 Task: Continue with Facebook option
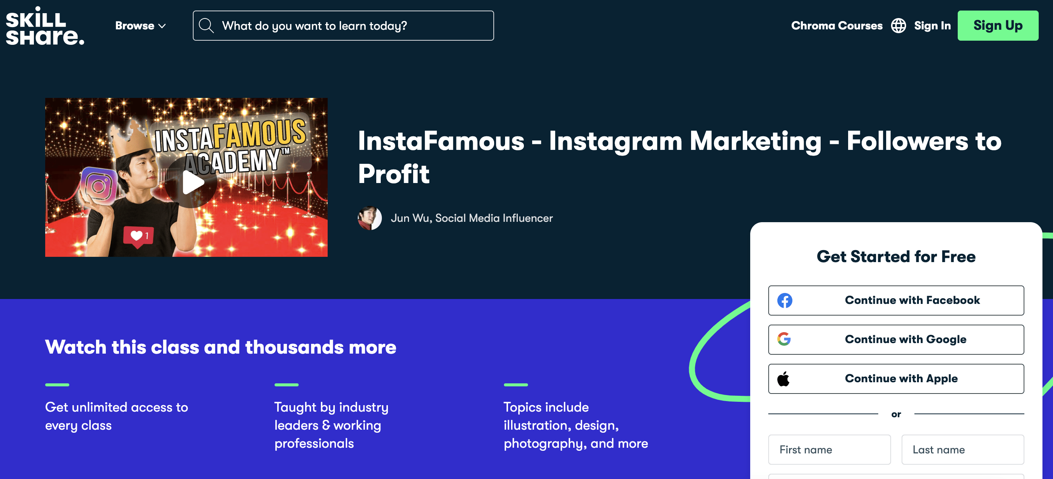tap(896, 300)
